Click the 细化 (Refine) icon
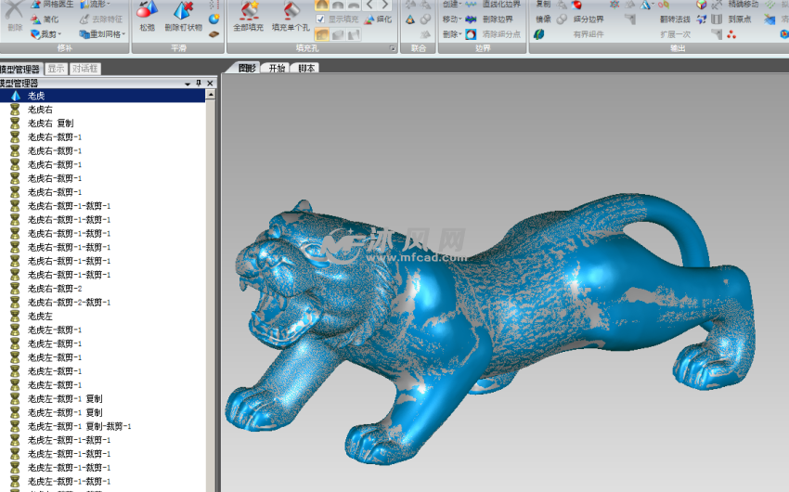This screenshot has height=492, width=789. coord(376,19)
